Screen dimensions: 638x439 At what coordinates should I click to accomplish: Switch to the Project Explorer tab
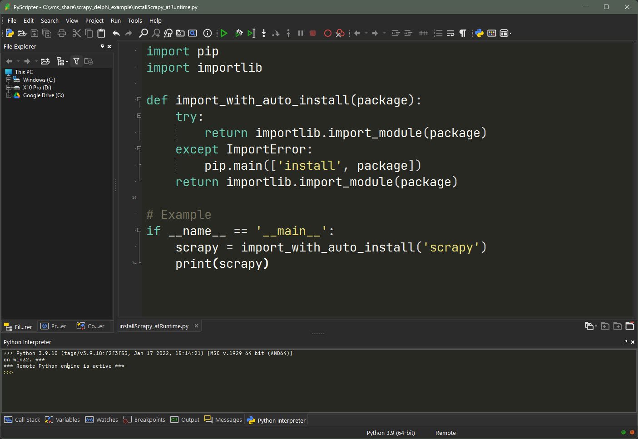pos(54,326)
